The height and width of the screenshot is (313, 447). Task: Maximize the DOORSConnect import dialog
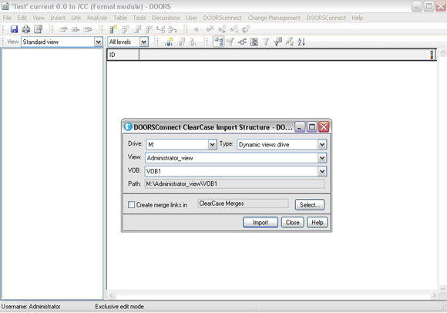pos(312,126)
